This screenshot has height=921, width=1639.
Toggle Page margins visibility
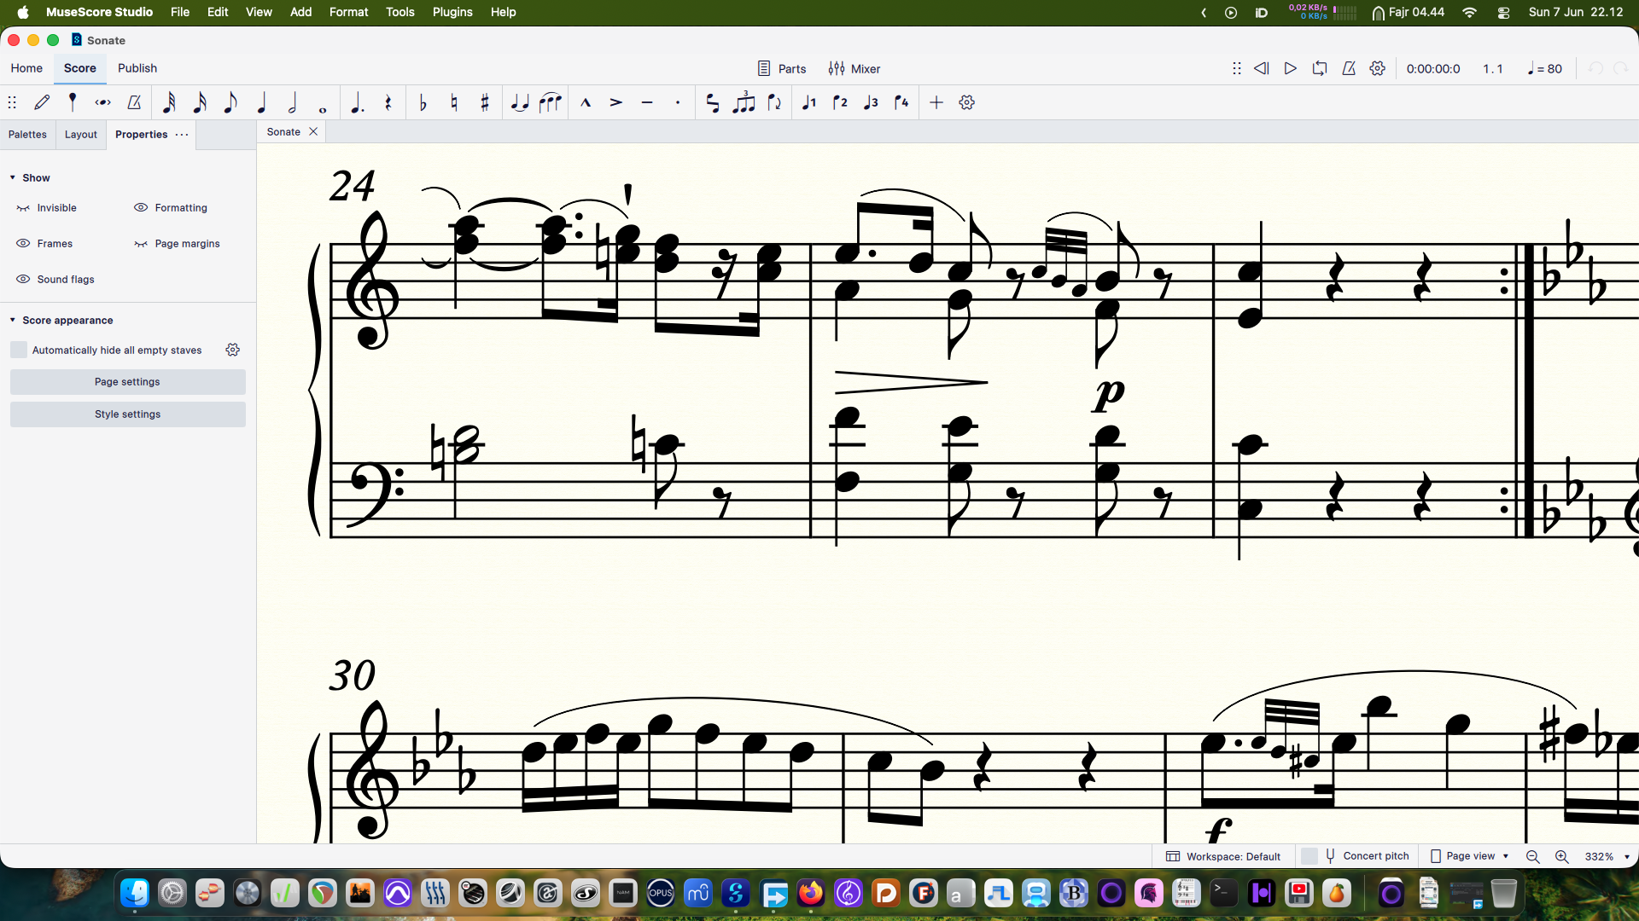[177, 244]
